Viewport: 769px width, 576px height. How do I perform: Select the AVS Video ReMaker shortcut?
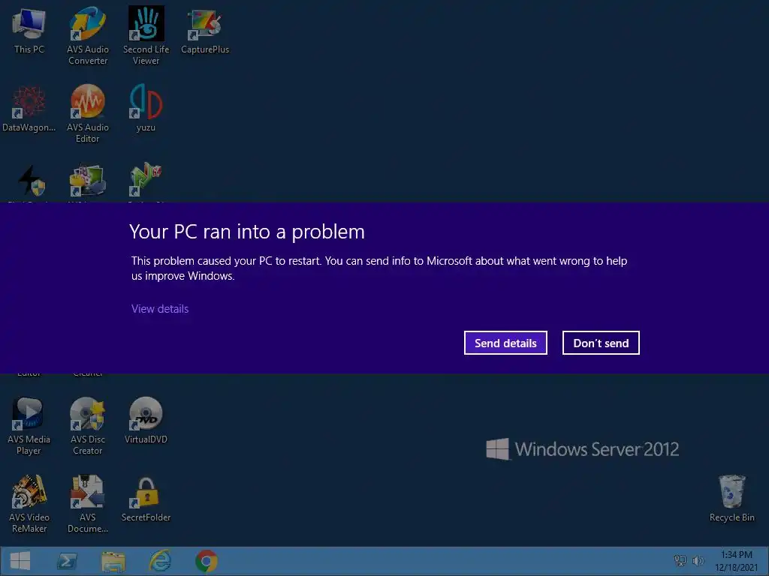coord(29,504)
